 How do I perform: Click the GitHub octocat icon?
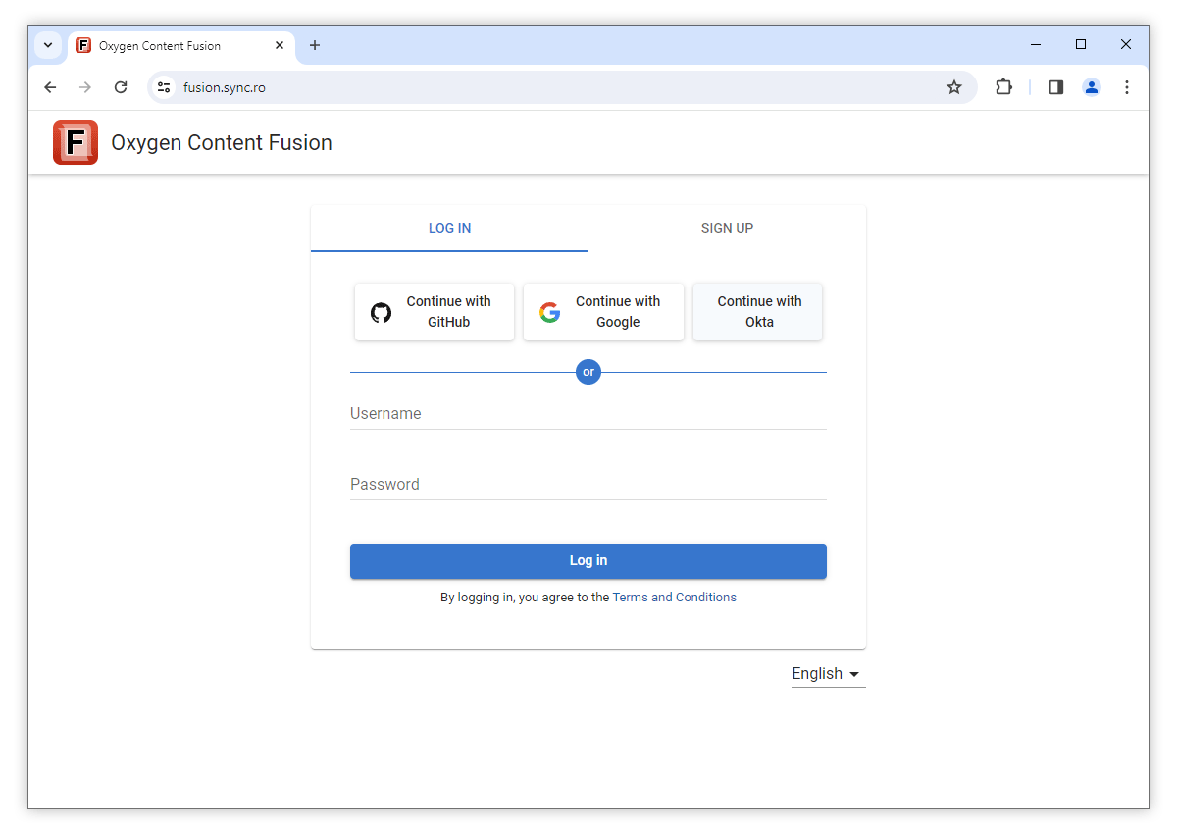click(381, 313)
